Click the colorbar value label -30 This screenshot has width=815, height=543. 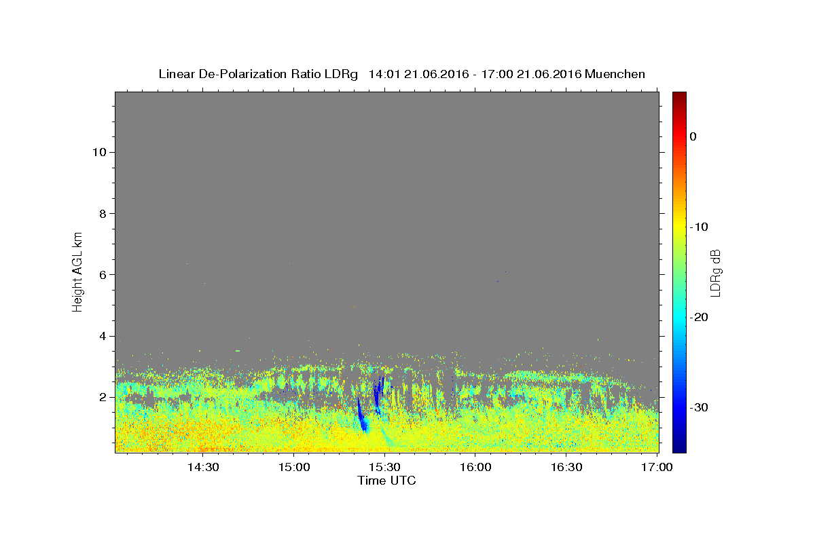(700, 407)
